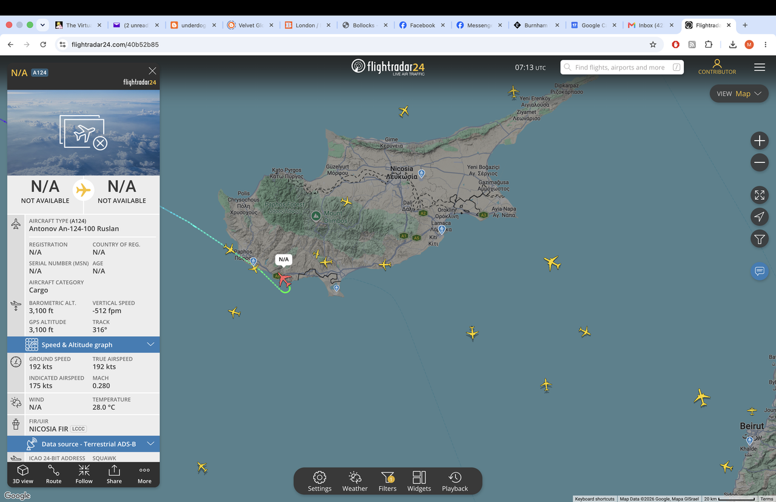The image size is (776, 502).
Task: Share this flight
Action: (114, 474)
